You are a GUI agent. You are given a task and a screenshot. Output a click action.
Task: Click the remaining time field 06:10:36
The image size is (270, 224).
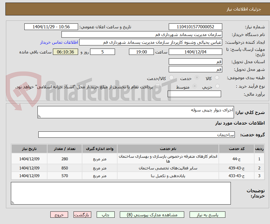(x=65, y=52)
